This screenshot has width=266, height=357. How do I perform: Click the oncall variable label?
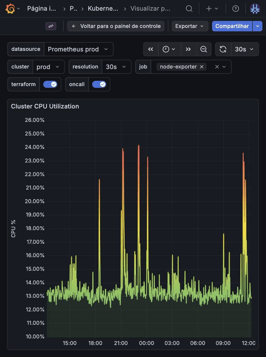tap(77, 84)
